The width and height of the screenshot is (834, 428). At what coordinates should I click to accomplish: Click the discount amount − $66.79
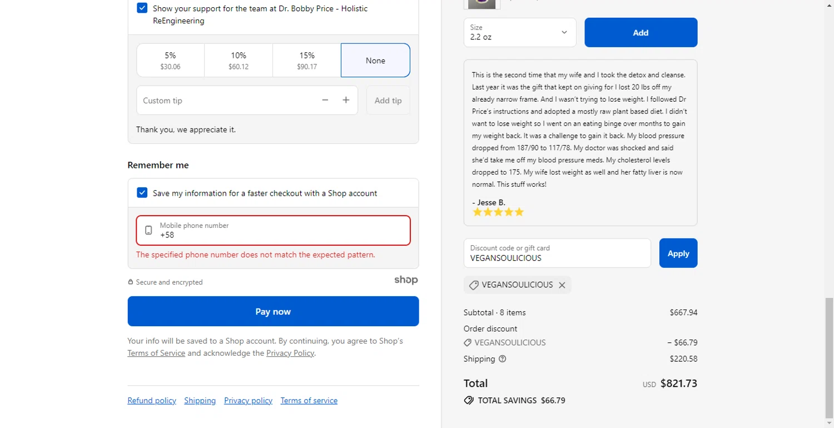(x=682, y=342)
